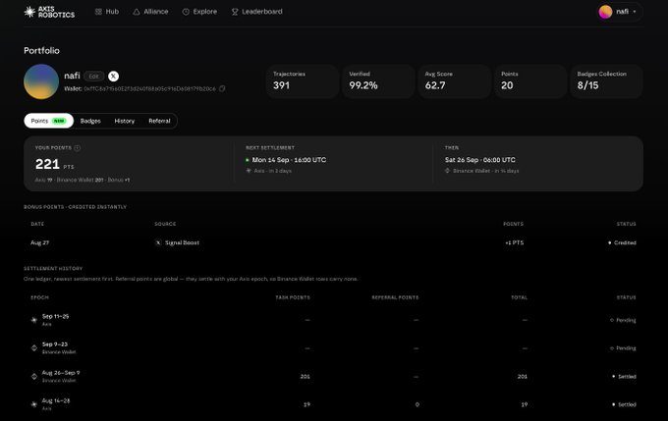Click the Axis icon for Sep 11–25
The image size is (668, 421).
[x=34, y=320]
